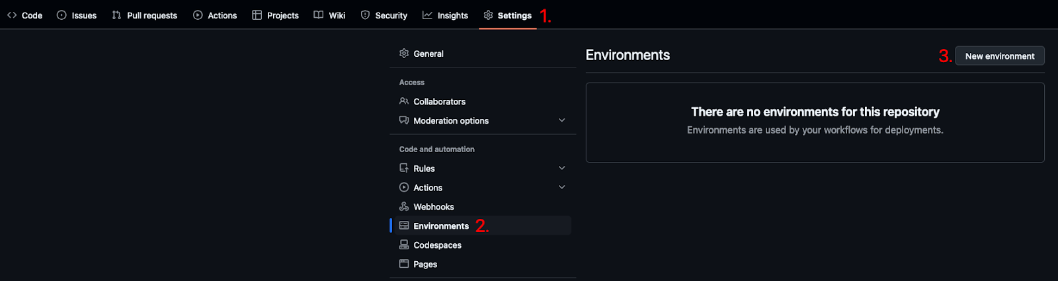Click the Collaborators people icon

404,101
